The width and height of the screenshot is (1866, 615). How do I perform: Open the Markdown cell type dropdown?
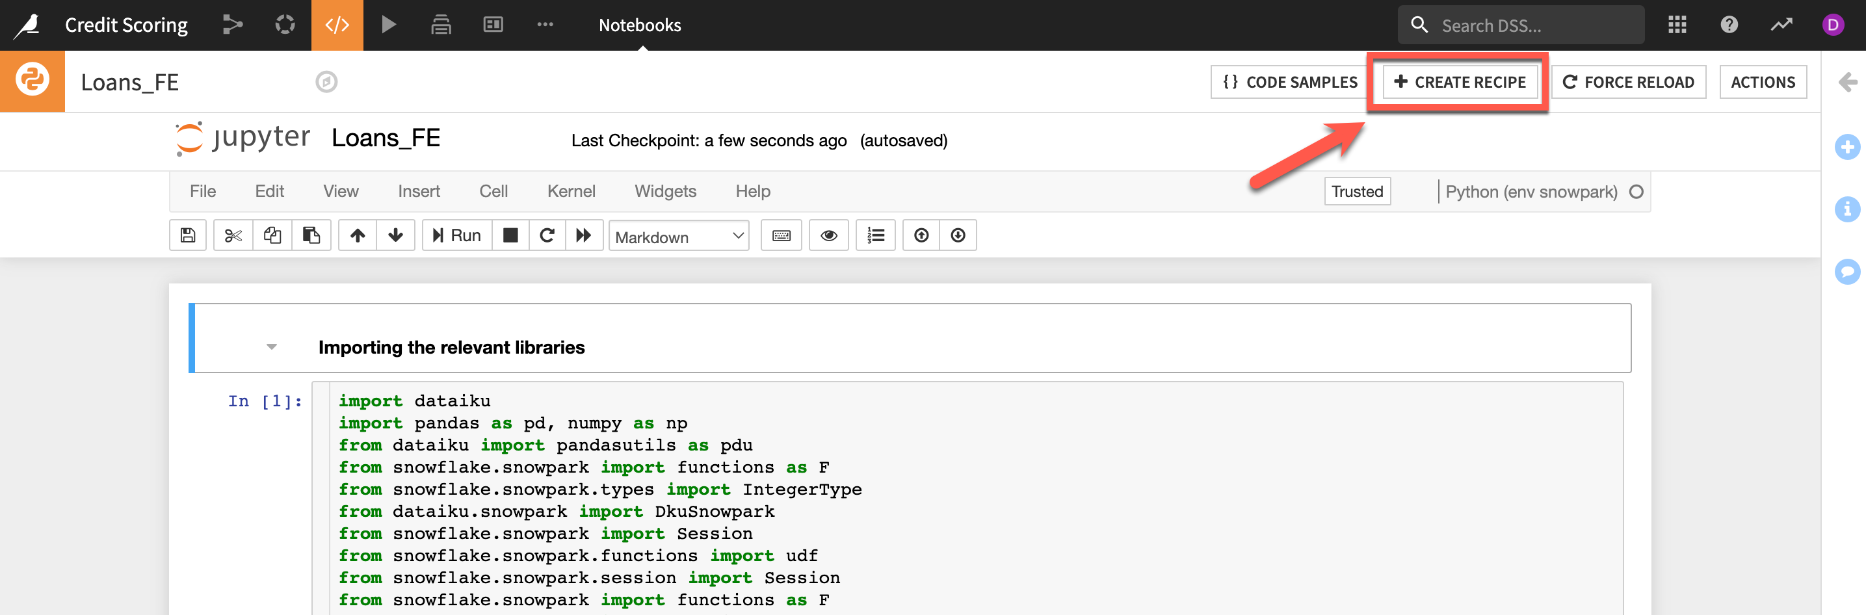[x=679, y=236]
